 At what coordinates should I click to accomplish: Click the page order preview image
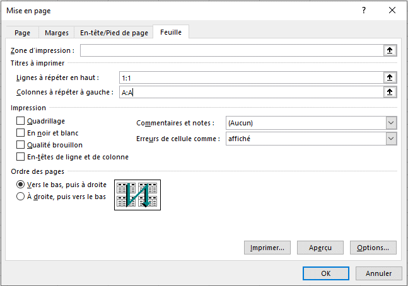(x=137, y=195)
